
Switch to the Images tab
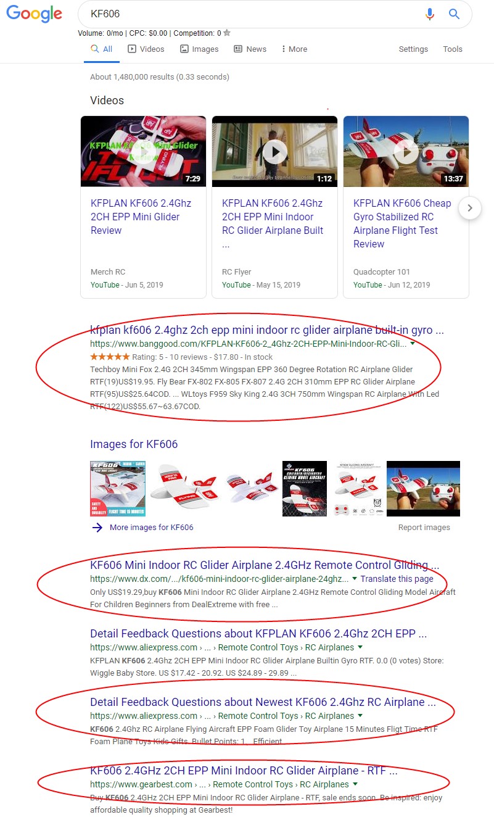coord(199,49)
